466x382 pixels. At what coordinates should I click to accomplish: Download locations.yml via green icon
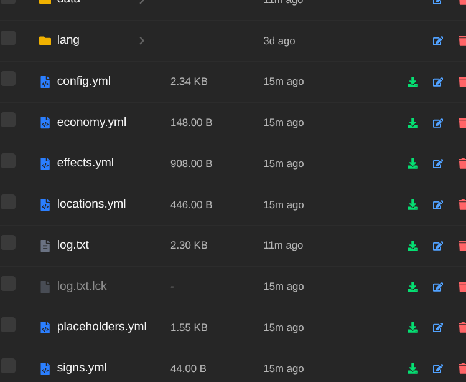coord(412,204)
